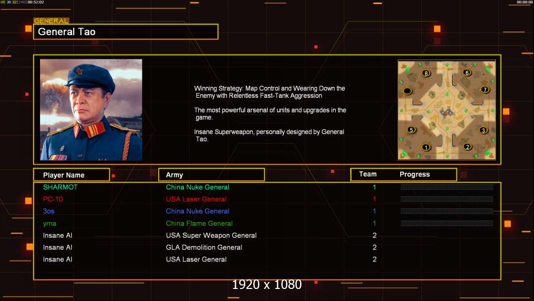This screenshot has height=301, width=534.
Task: Click USA Super Weapon General army text
Action: (211, 236)
